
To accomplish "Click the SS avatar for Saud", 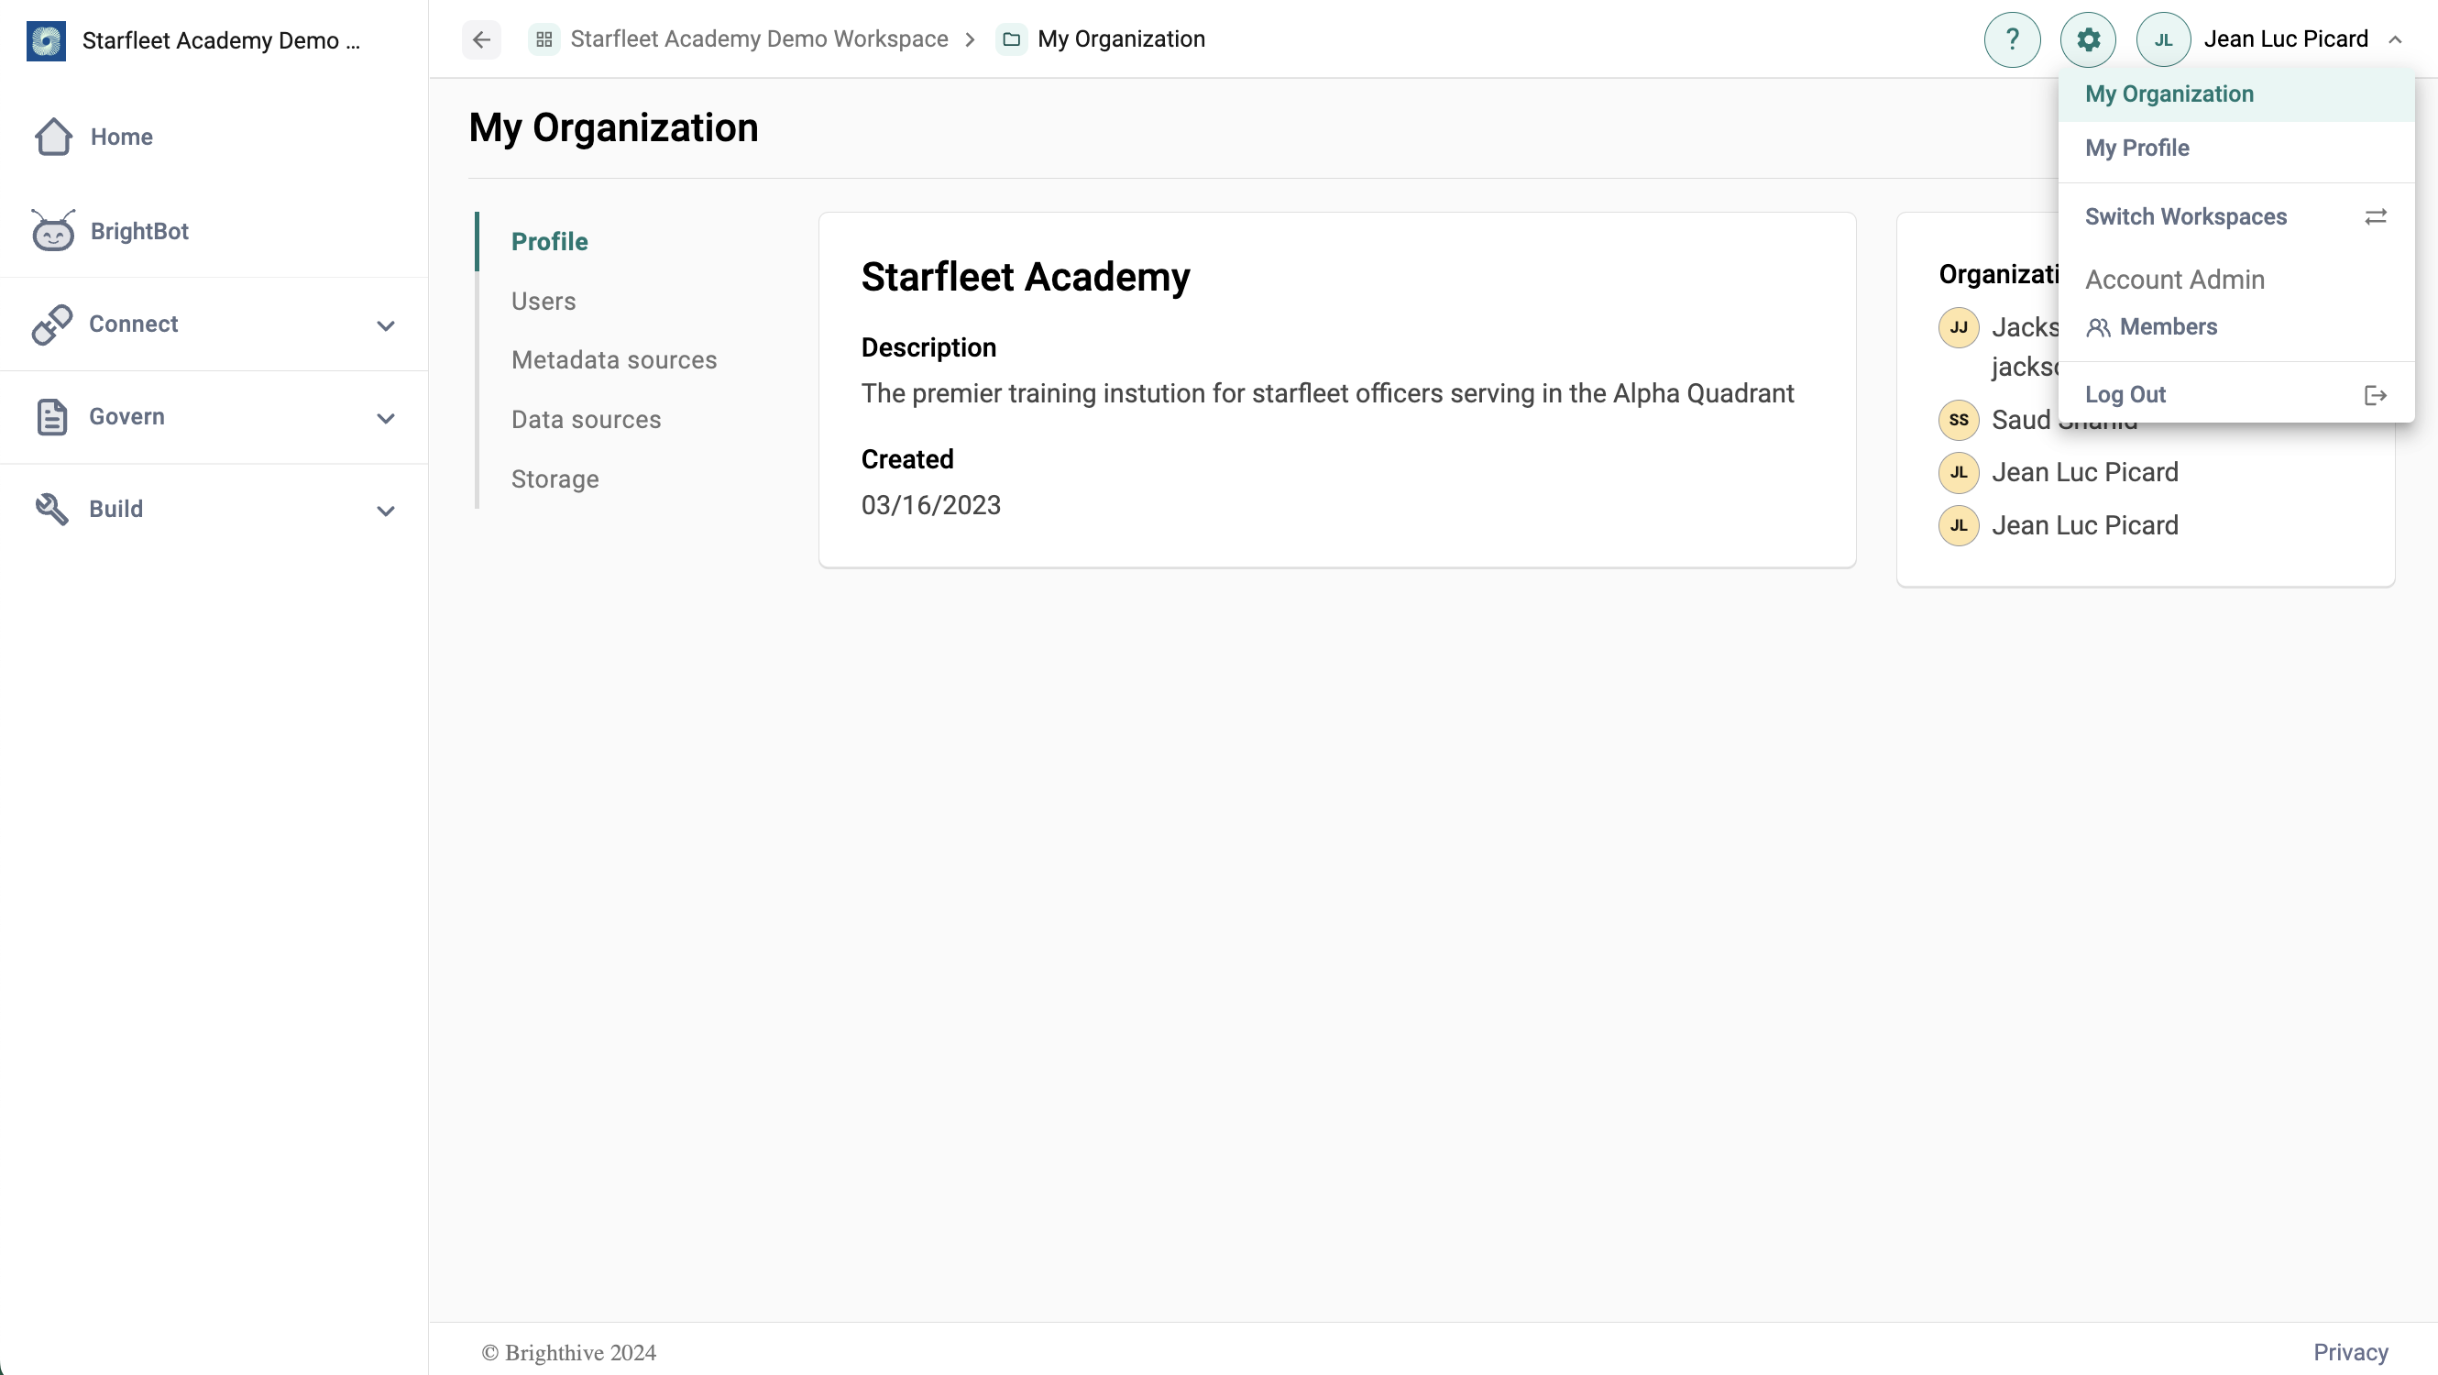I will pyautogui.click(x=1960, y=420).
